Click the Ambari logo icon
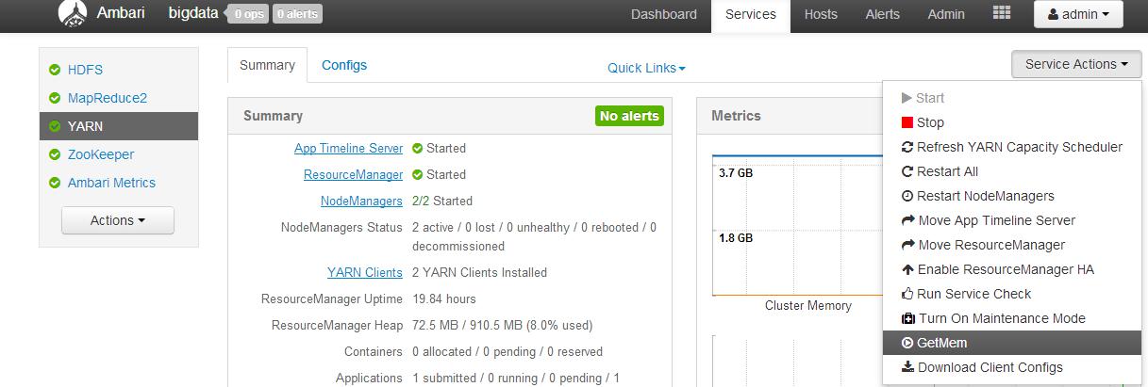 click(x=73, y=13)
